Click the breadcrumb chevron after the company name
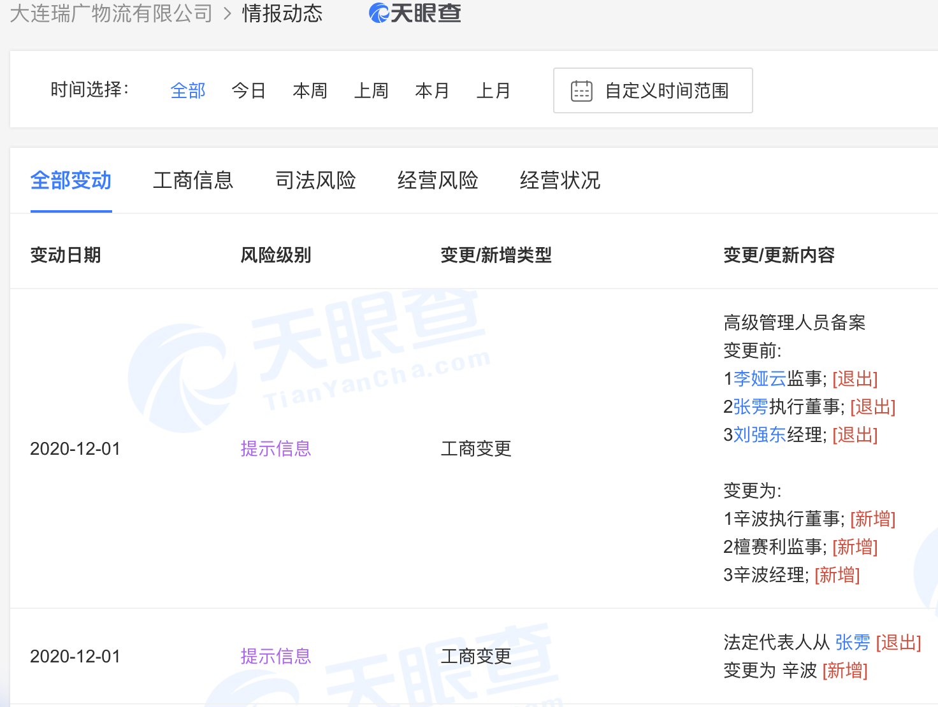The image size is (938, 707). tap(227, 14)
